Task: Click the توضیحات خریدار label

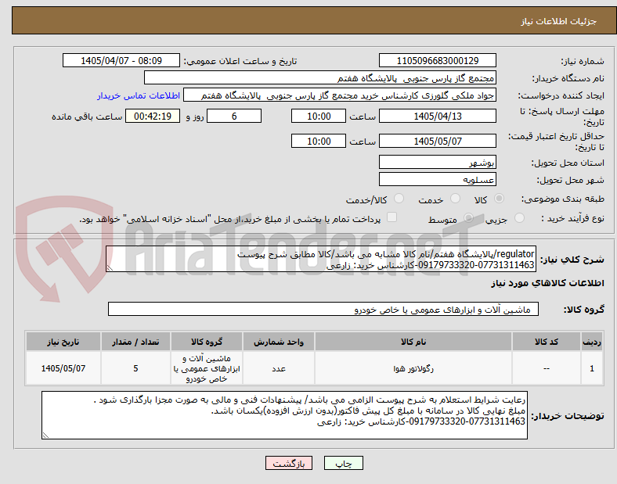Action: (568, 416)
